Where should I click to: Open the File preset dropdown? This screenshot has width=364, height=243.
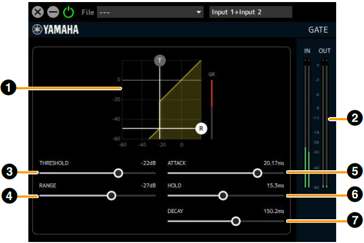click(x=150, y=12)
